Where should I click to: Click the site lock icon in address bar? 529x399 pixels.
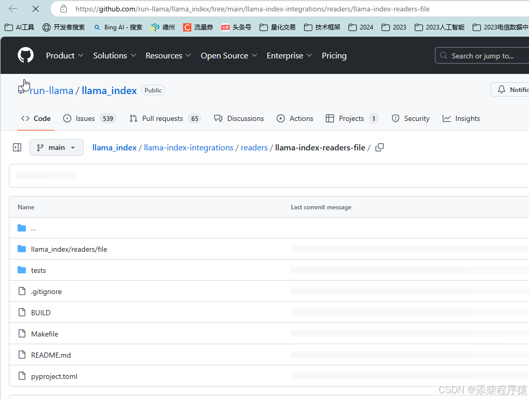[64, 9]
